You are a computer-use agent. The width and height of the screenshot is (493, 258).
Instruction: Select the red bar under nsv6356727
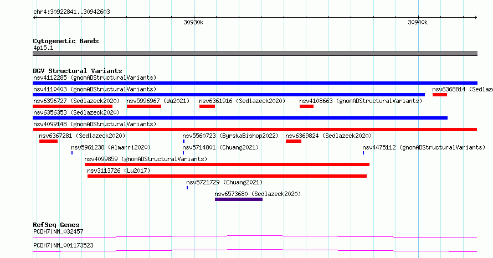[x=73, y=106]
